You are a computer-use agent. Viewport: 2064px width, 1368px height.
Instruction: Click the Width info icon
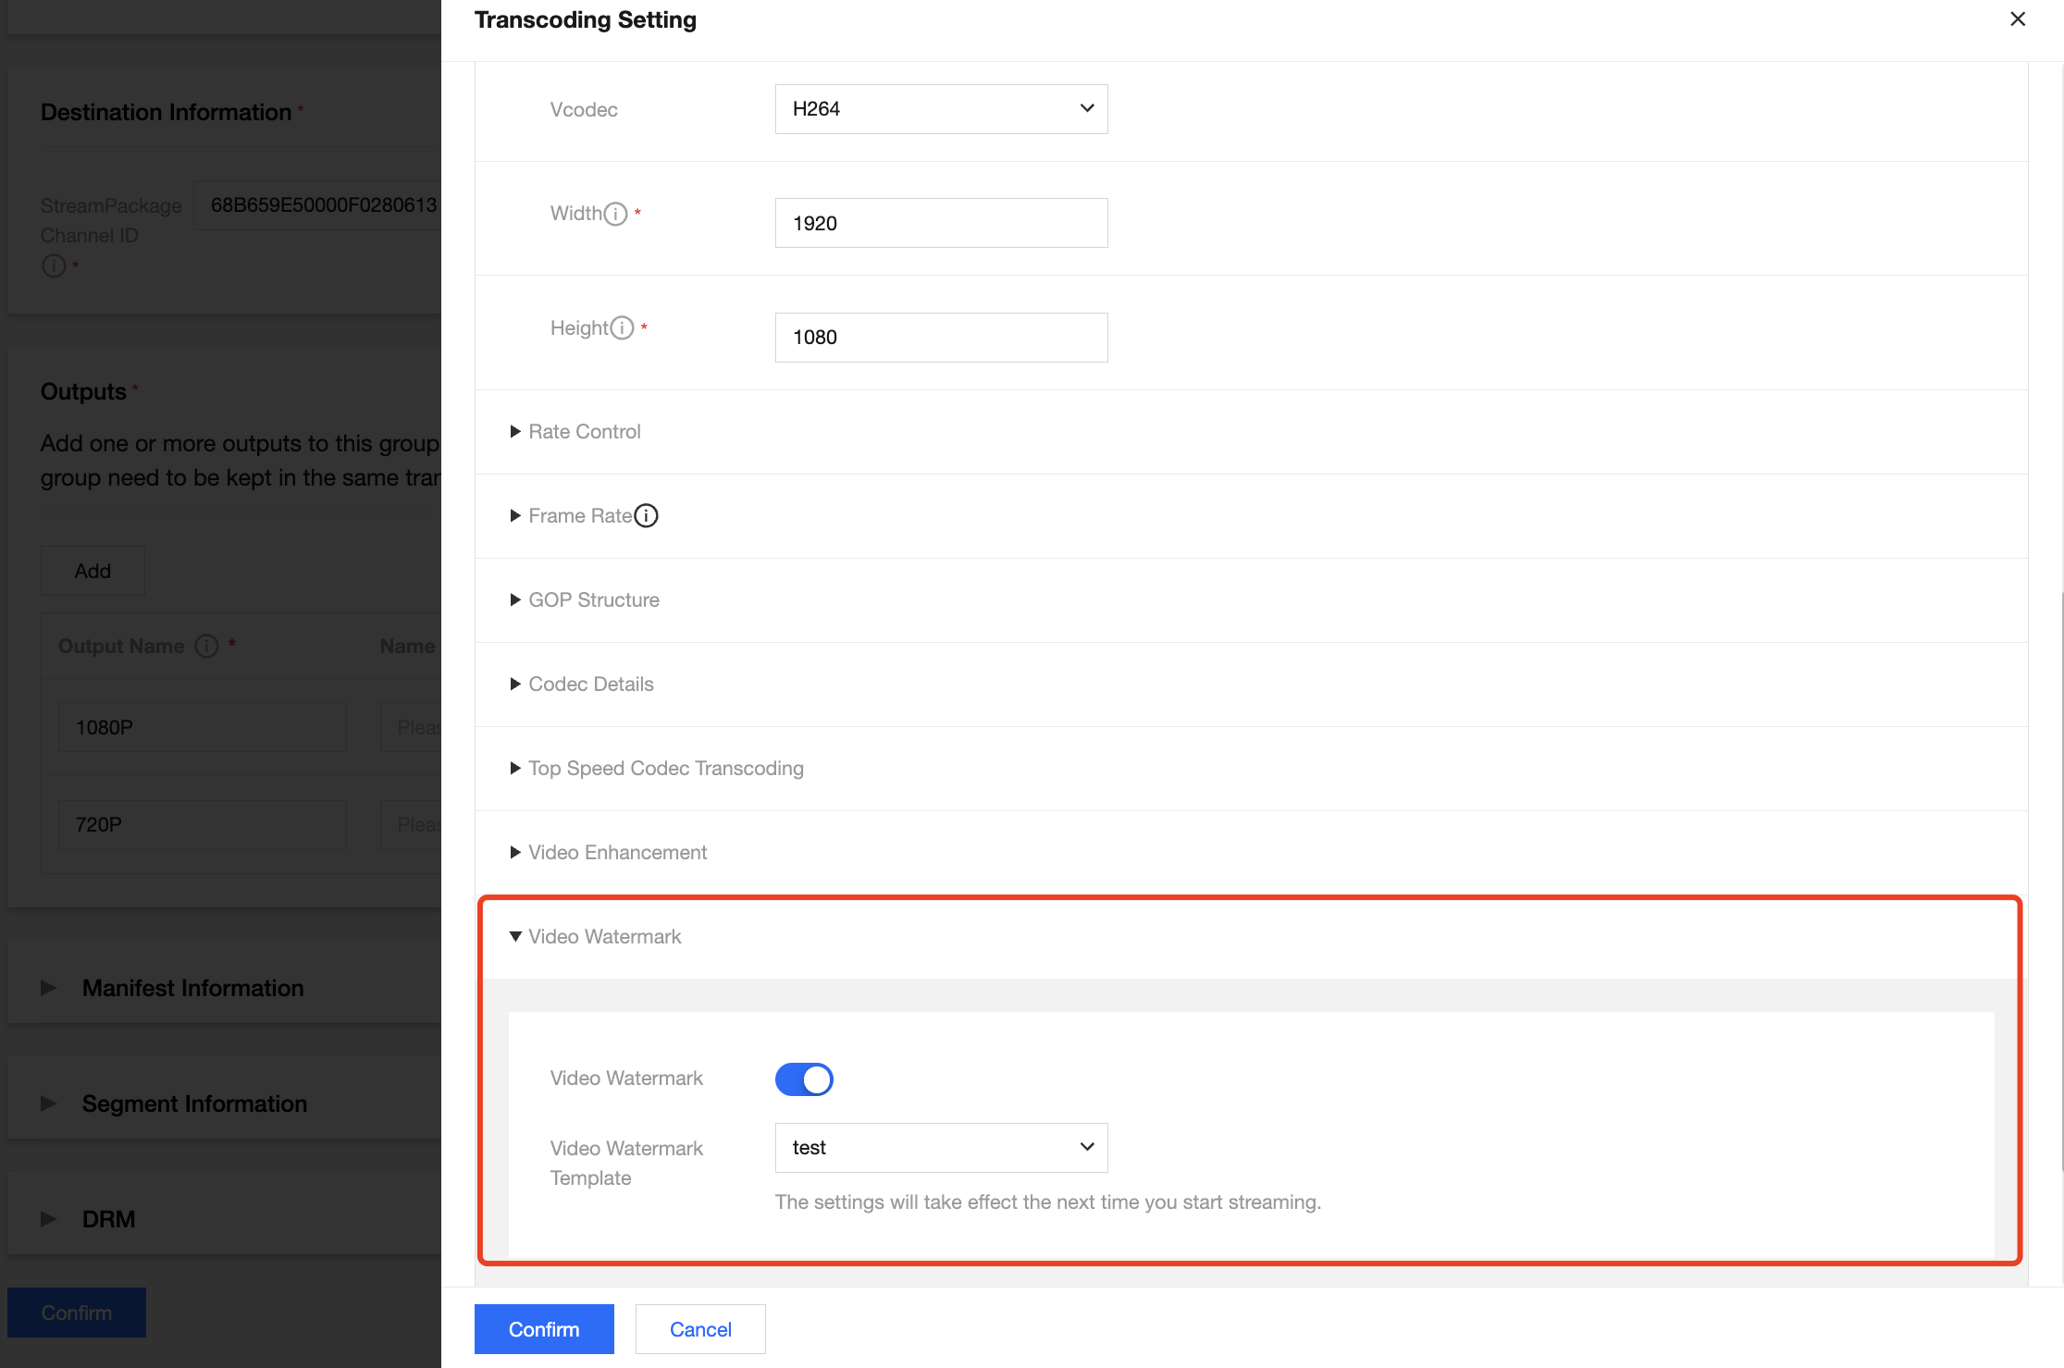click(x=615, y=214)
